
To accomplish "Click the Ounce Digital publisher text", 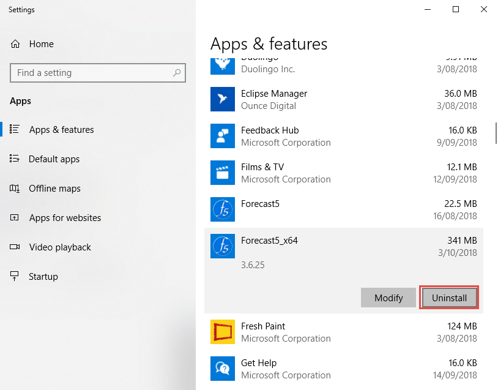I will (x=269, y=106).
